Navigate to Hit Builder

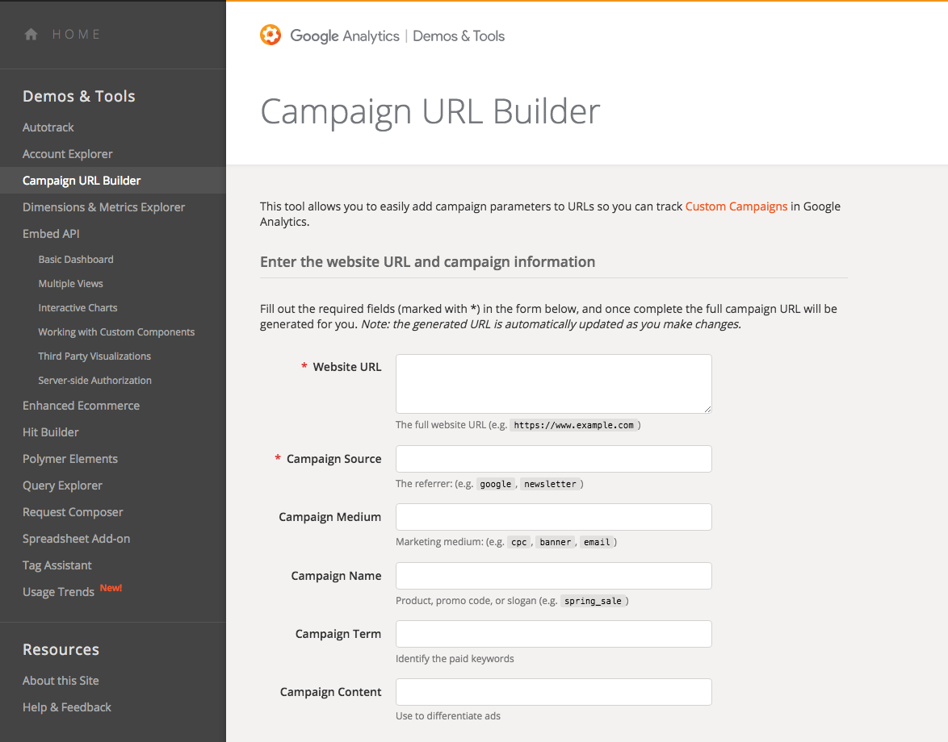pos(51,432)
